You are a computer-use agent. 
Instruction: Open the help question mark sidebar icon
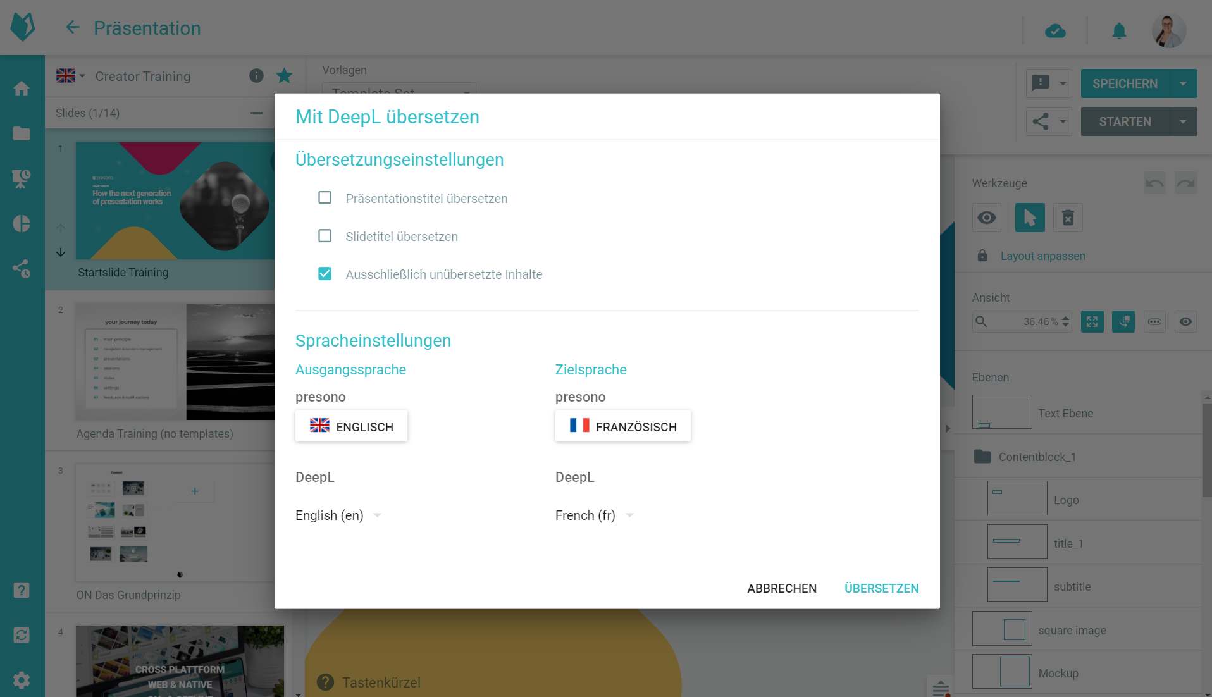coord(22,590)
